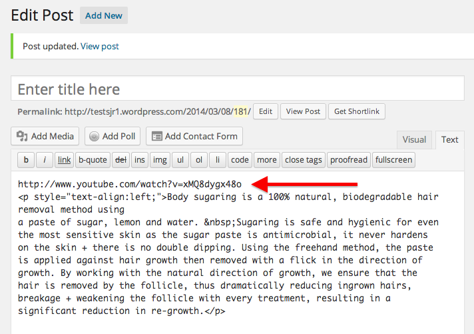
Task: Click the Enter title here field
Action: point(237,89)
